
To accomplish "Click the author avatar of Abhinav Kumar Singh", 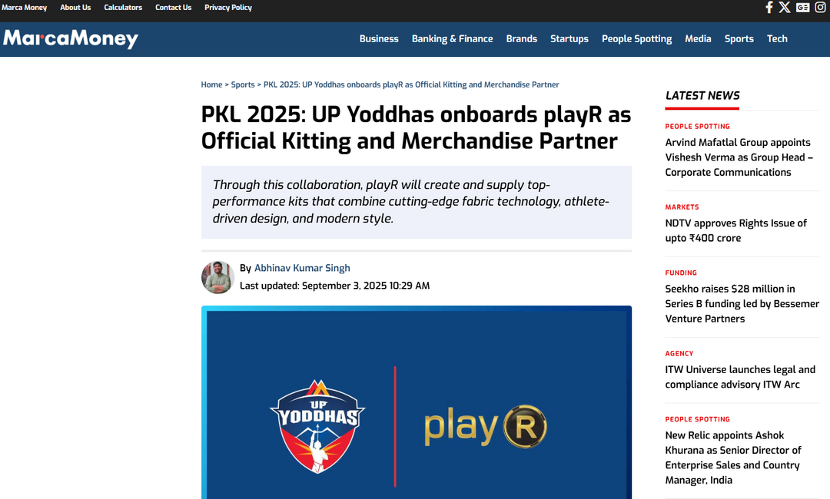I will [x=217, y=277].
